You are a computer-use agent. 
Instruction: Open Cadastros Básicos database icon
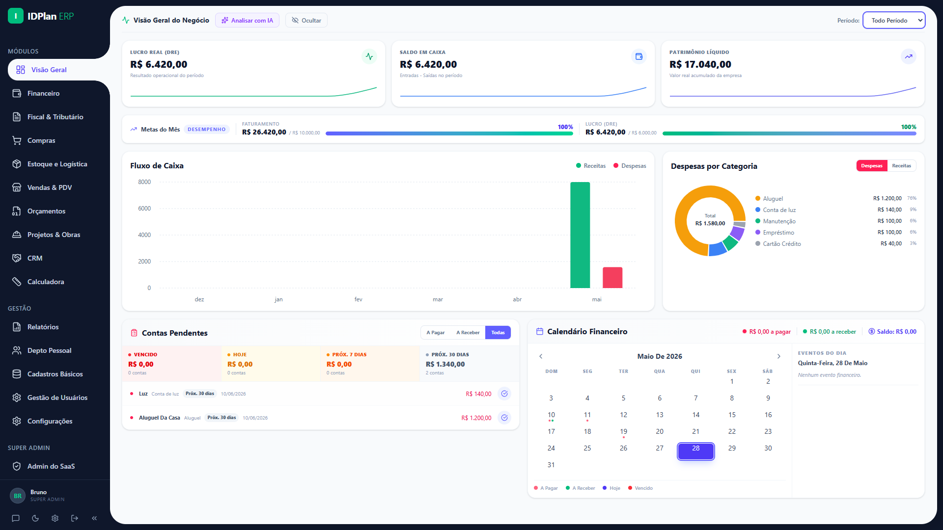[x=17, y=374]
